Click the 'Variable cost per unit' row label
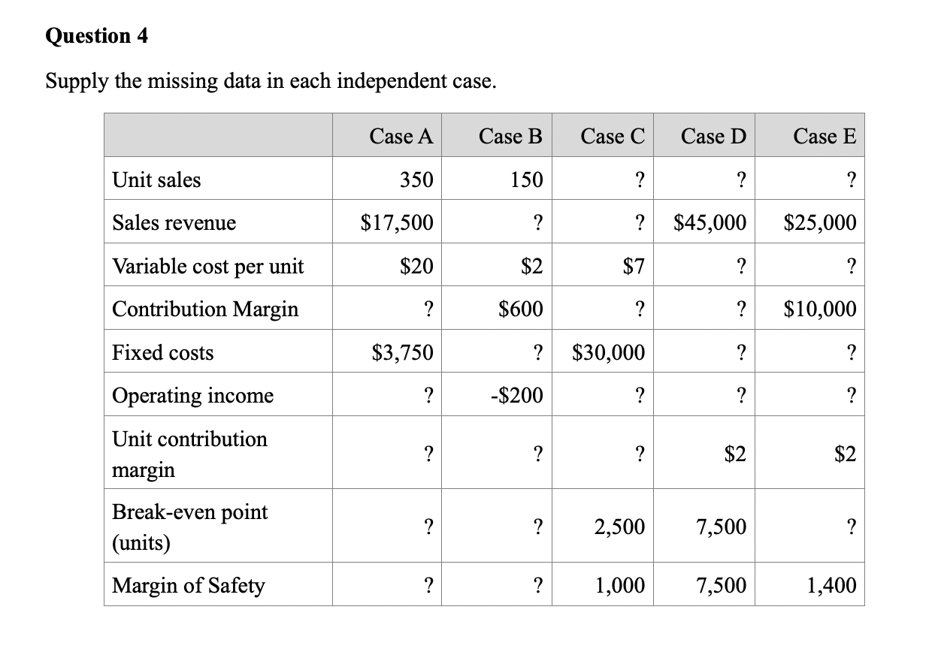 207,266
